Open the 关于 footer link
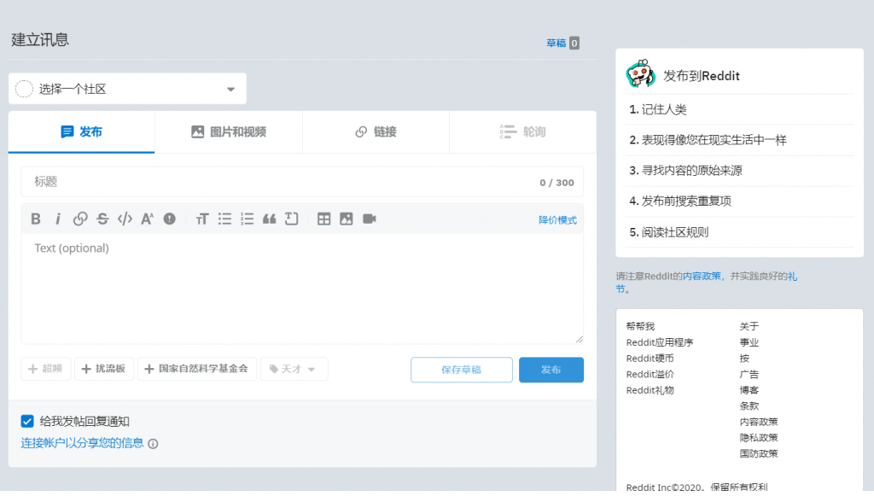This screenshot has height=496, width=874. [x=749, y=327]
